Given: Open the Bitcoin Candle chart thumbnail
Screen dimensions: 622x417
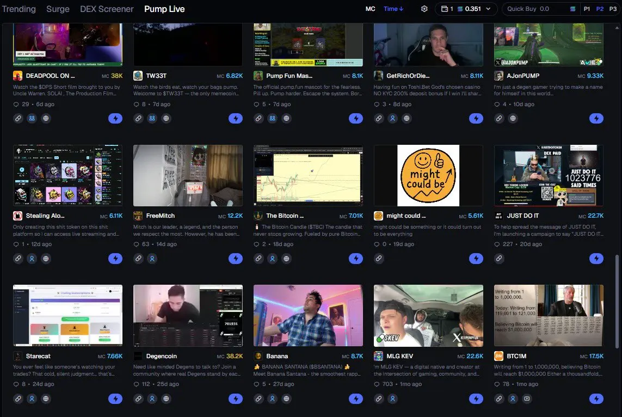Looking at the screenshot, I should click(308, 175).
